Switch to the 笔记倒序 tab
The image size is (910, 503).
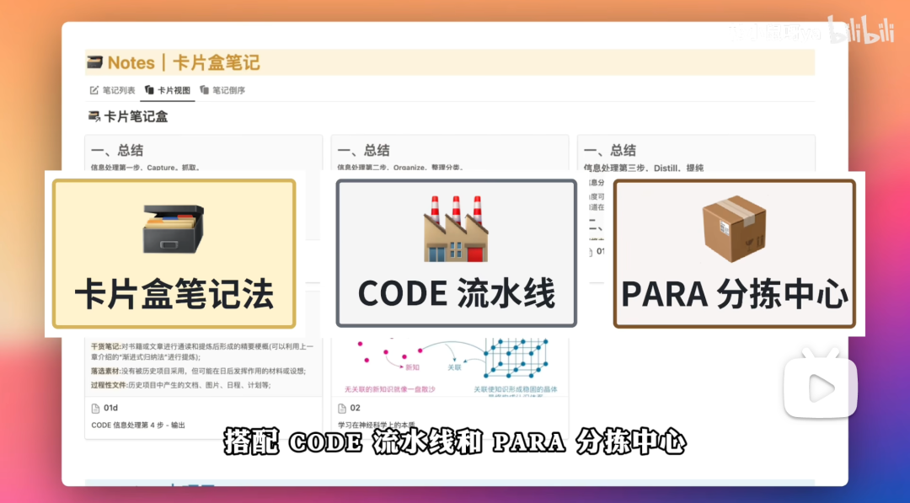pyautogui.click(x=222, y=90)
